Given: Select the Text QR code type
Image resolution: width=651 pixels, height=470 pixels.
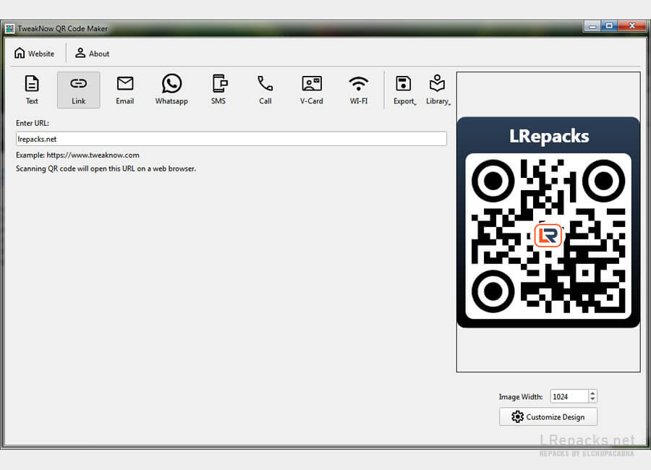Looking at the screenshot, I should 32,90.
